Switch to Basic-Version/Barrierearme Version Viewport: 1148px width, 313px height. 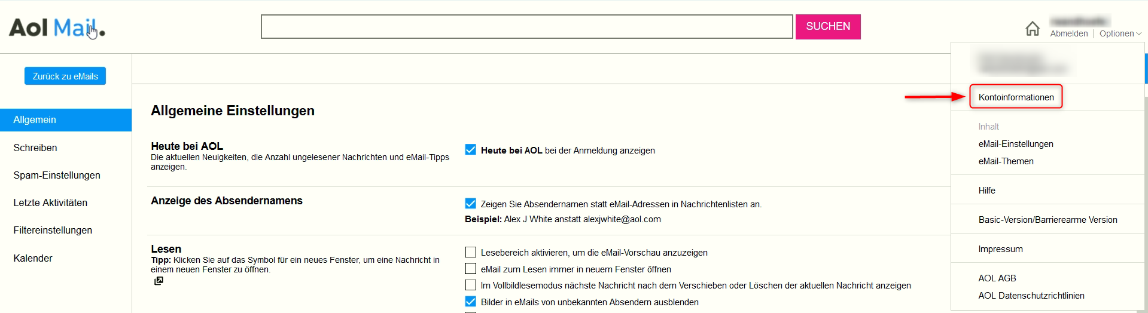pos(1047,220)
